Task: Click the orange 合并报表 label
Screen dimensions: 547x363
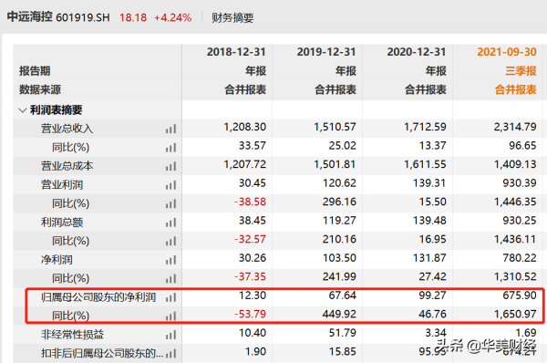Action: [516, 89]
